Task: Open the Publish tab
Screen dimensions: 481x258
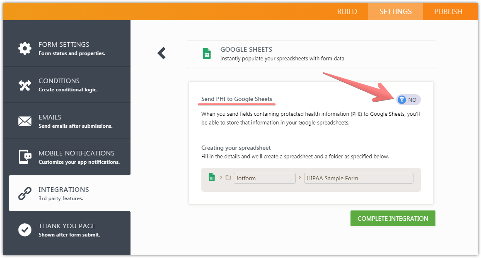Action: click(448, 12)
